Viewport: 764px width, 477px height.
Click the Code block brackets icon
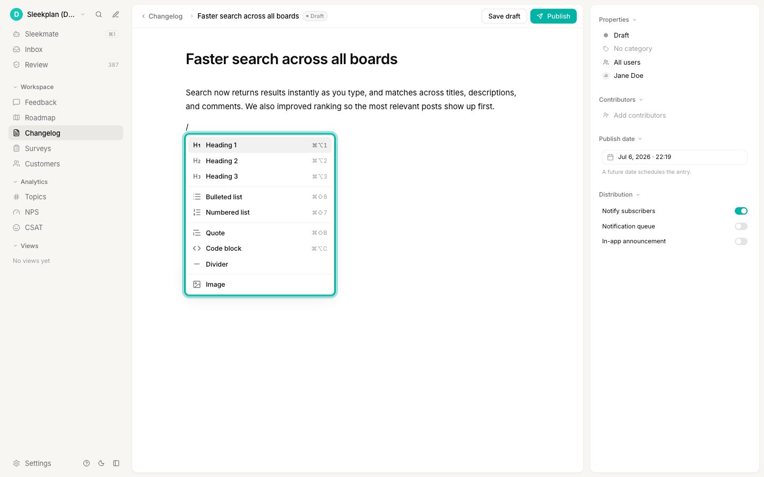pos(197,249)
